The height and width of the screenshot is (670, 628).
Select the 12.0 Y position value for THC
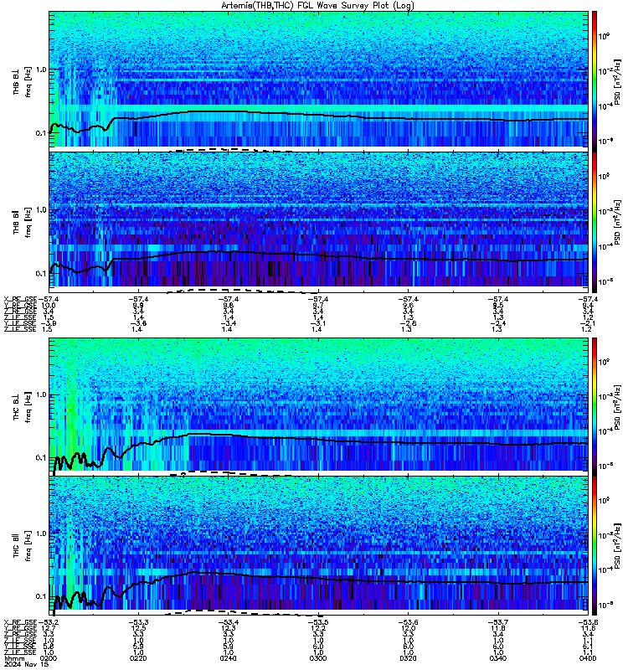pyautogui.click(x=408, y=628)
